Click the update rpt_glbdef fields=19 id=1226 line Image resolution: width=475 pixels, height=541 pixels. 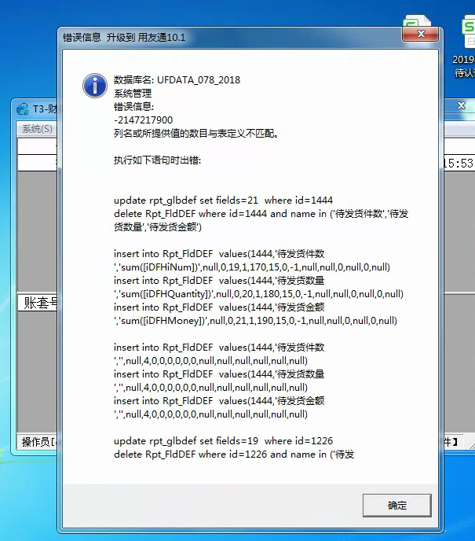click(223, 441)
